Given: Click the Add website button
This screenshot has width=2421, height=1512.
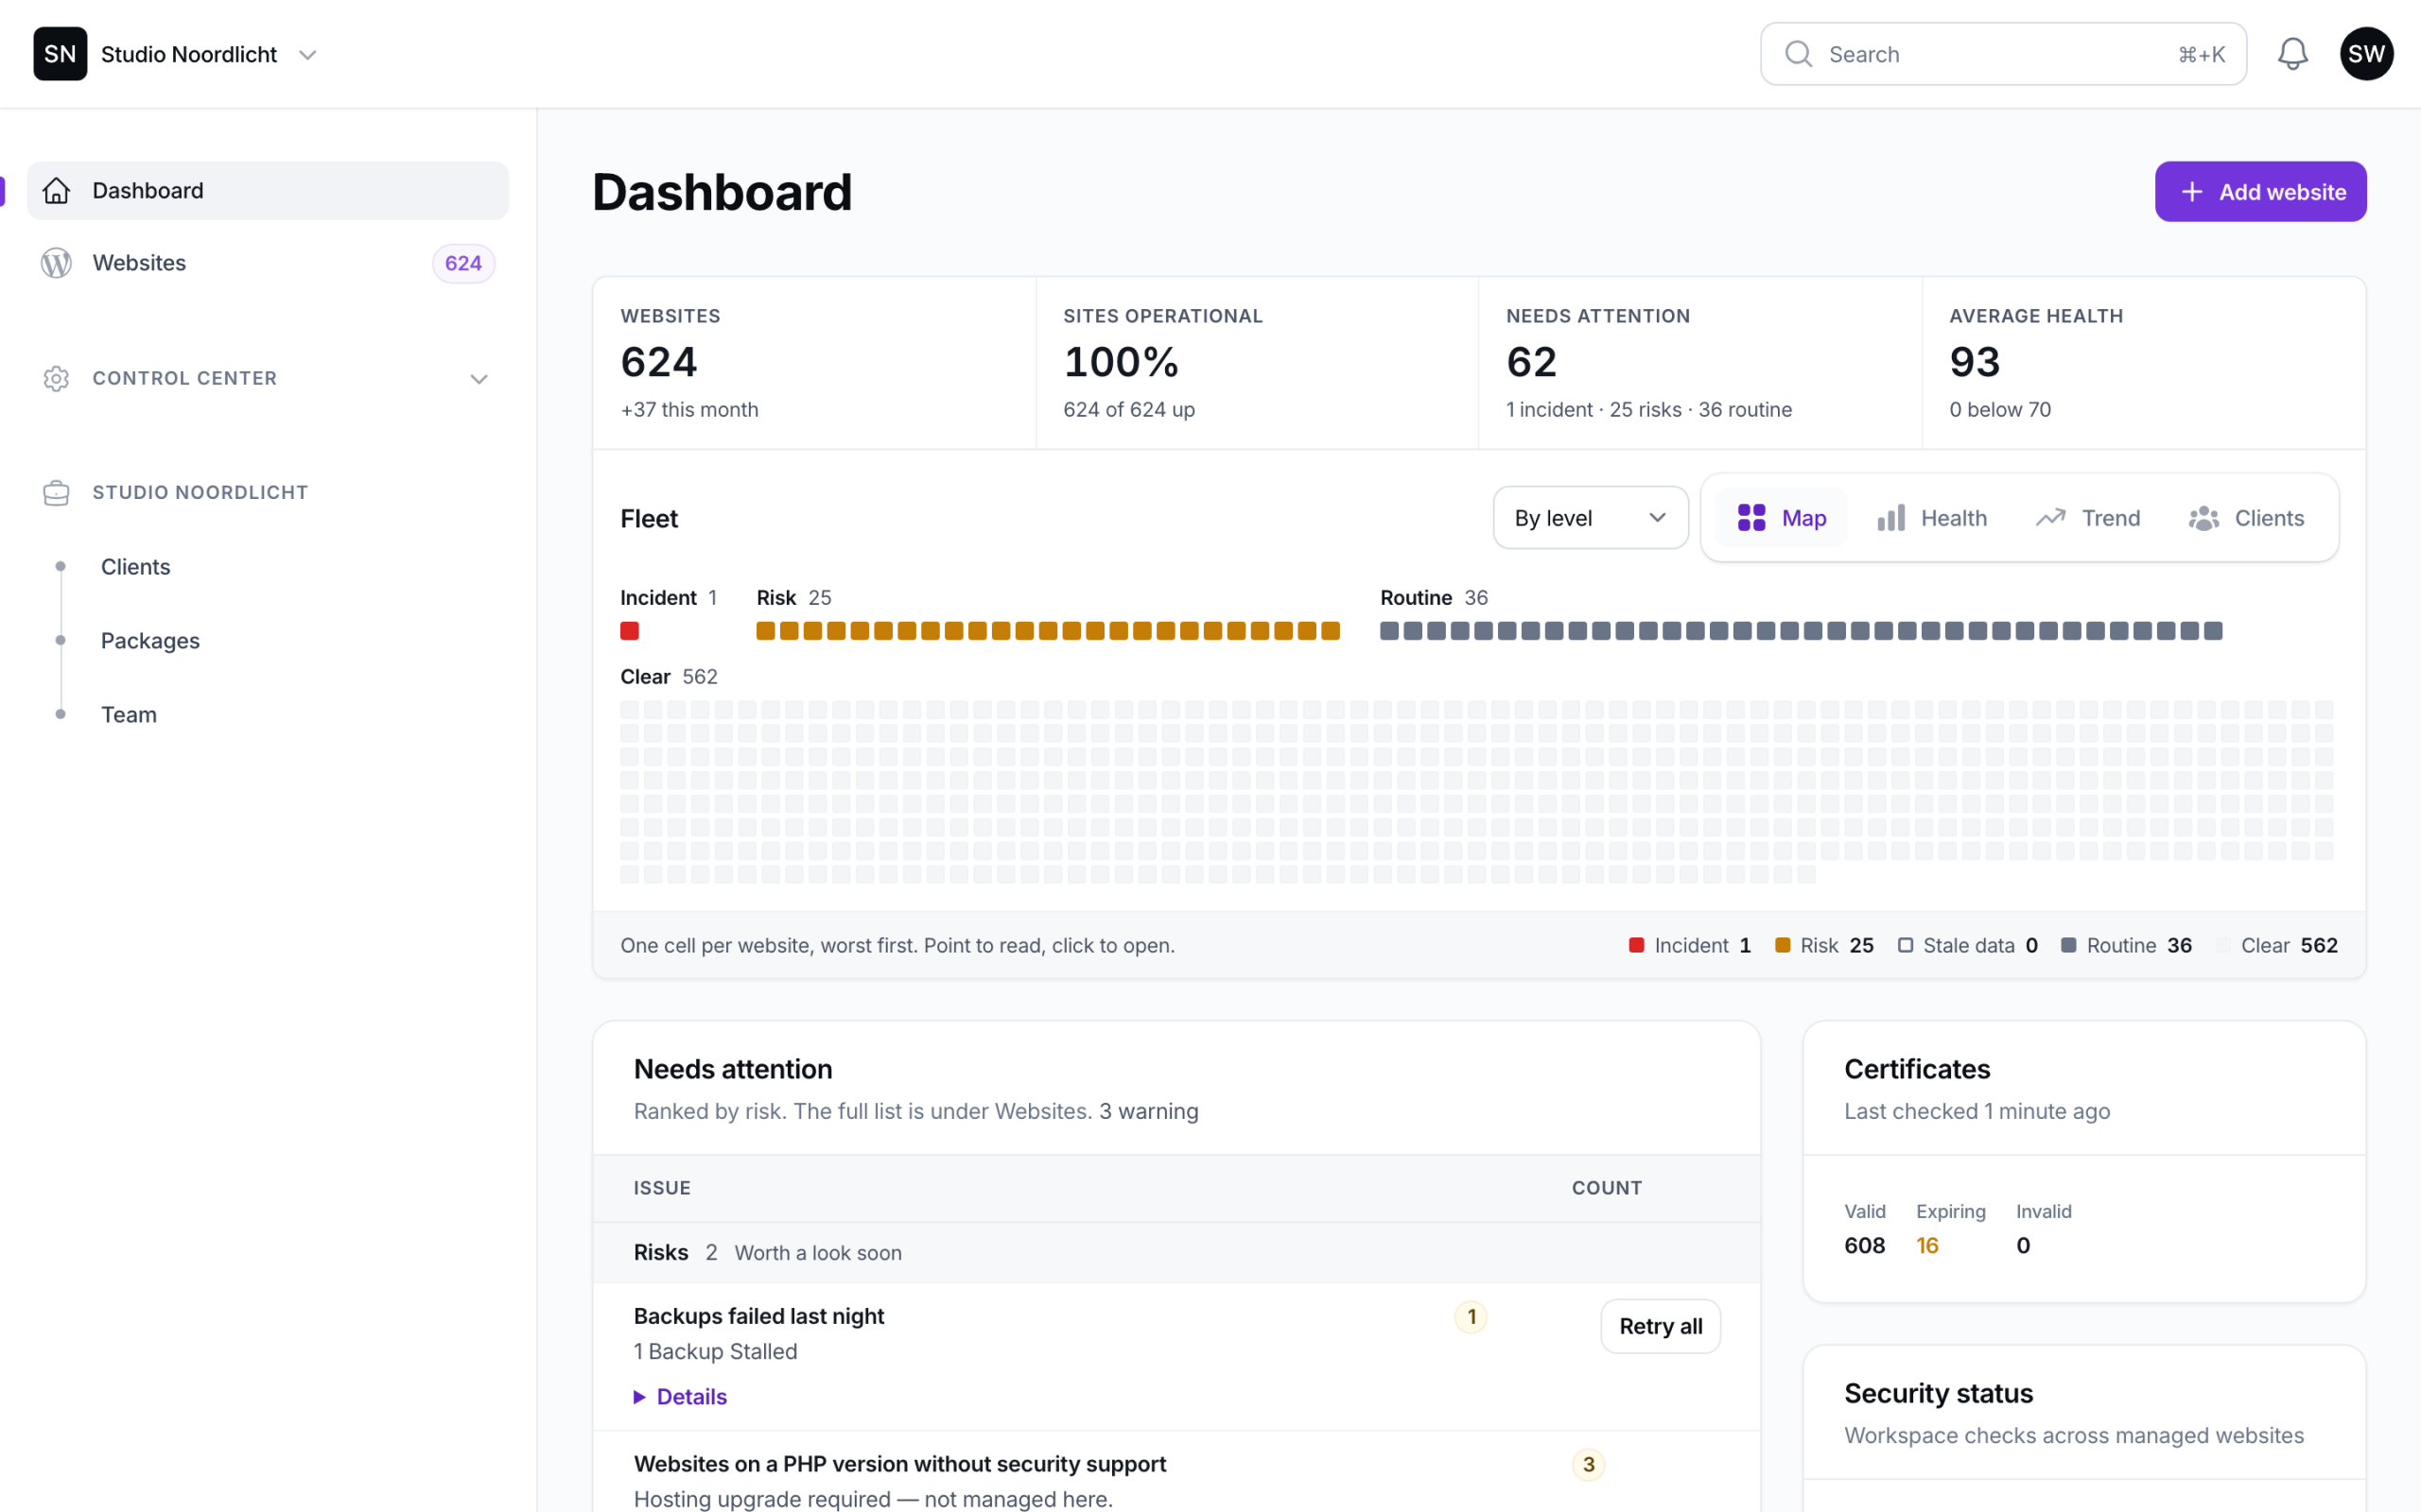Looking at the screenshot, I should click(2260, 192).
